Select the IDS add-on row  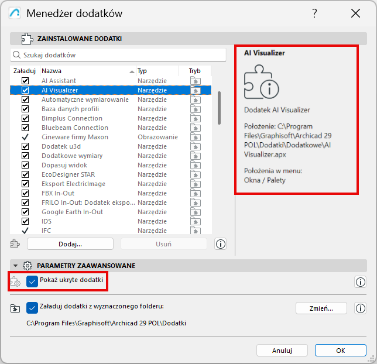pos(111,221)
